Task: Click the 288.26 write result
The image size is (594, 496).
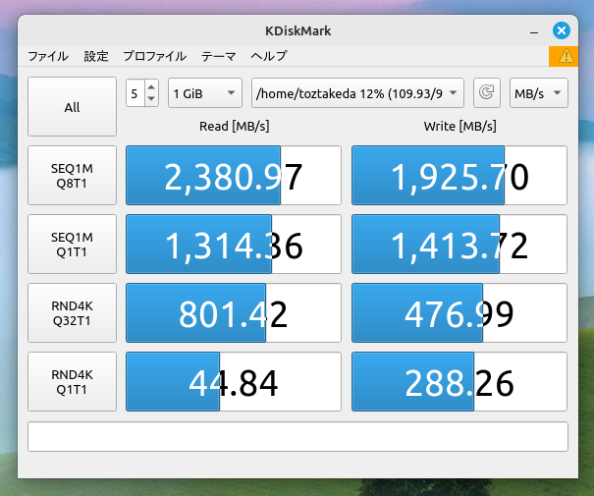Action: (459, 381)
